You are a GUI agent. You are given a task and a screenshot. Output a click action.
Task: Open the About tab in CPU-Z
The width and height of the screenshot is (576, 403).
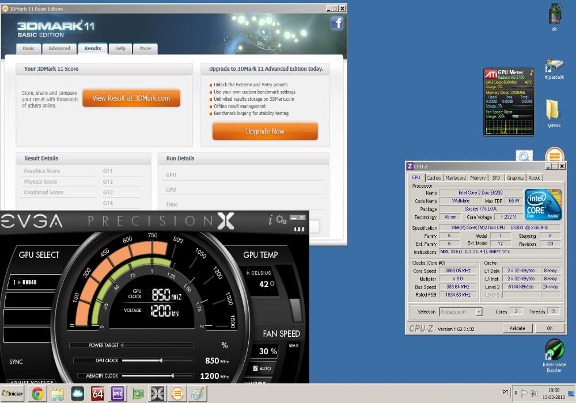pos(534,178)
